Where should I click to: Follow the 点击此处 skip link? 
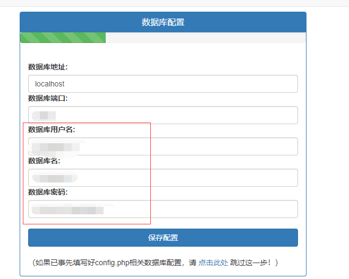coord(214,263)
